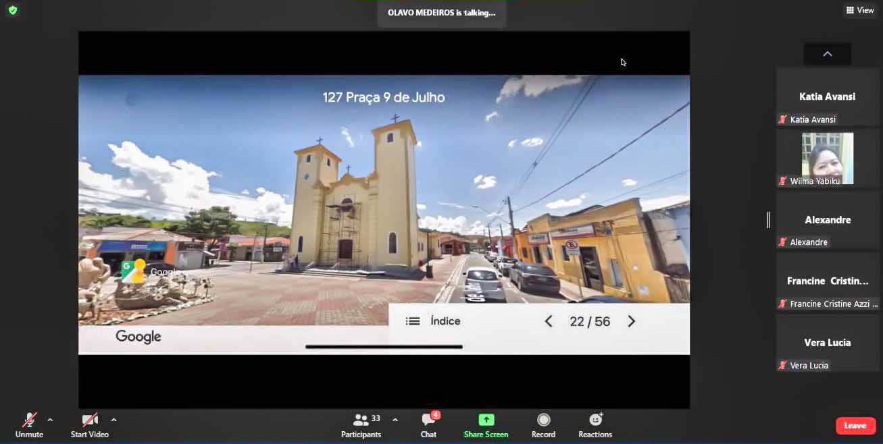Open the Reactions menu
The width and height of the screenshot is (883, 444).
pos(595,425)
